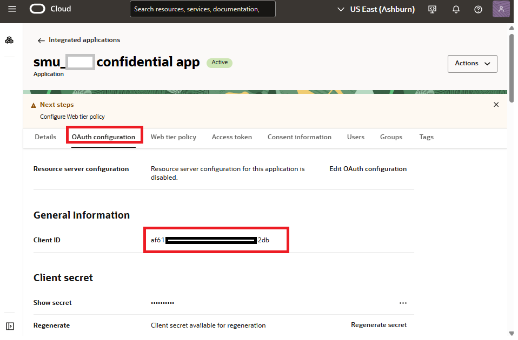Switch to the Details tab
The height and width of the screenshot is (340, 518).
pos(45,137)
